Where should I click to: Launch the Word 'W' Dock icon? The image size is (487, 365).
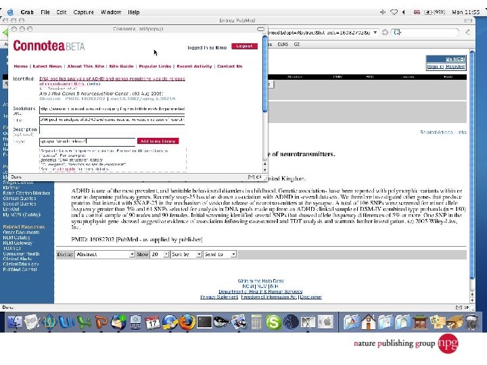(x=66, y=322)
